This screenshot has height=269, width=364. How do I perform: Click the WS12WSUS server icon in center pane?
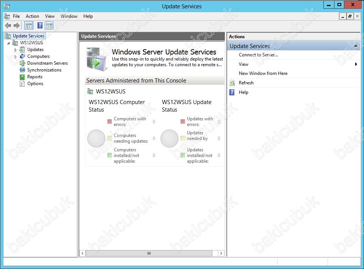(x=90, y=91)
